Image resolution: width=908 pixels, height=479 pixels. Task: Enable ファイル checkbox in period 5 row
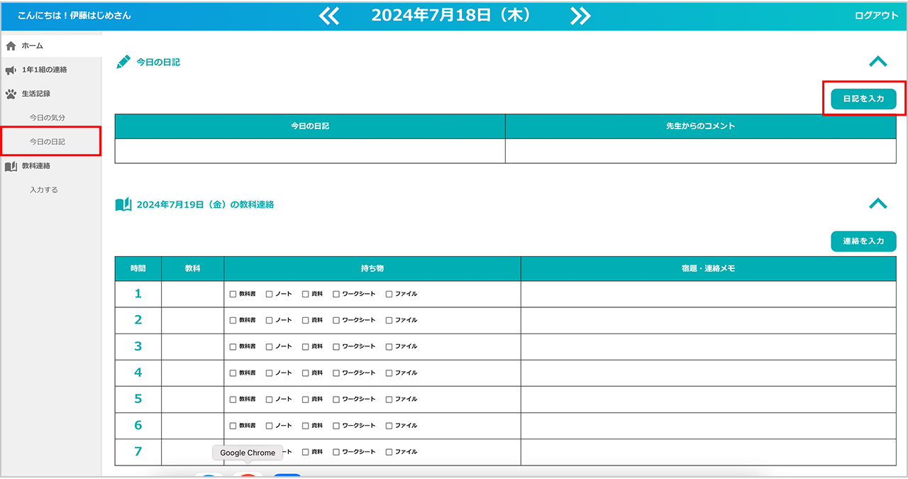[x=389, y=399]
